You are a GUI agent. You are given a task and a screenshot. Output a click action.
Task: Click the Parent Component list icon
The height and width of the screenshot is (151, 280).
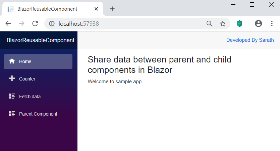(x=12, y=114)
